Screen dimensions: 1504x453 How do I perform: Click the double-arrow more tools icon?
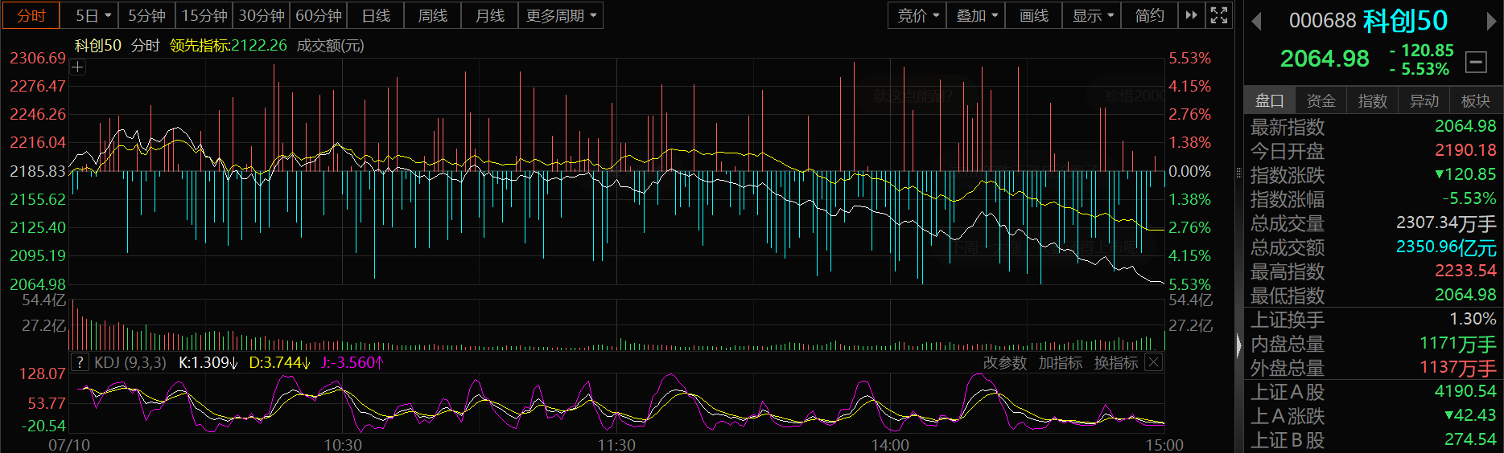pos(1191,15)
